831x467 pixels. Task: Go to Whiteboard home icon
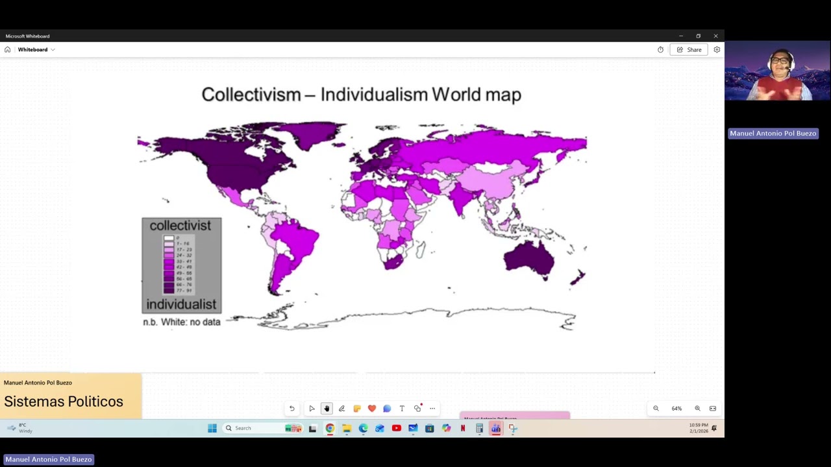point(8,50)
